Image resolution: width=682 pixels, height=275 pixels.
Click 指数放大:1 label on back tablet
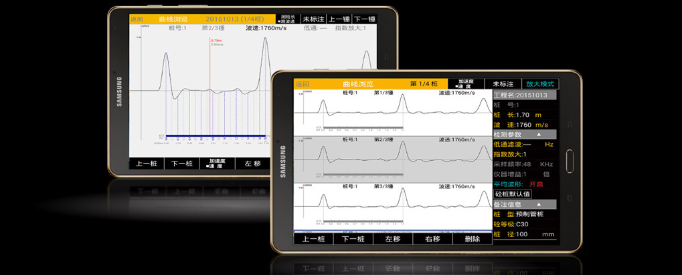point(350,28)
